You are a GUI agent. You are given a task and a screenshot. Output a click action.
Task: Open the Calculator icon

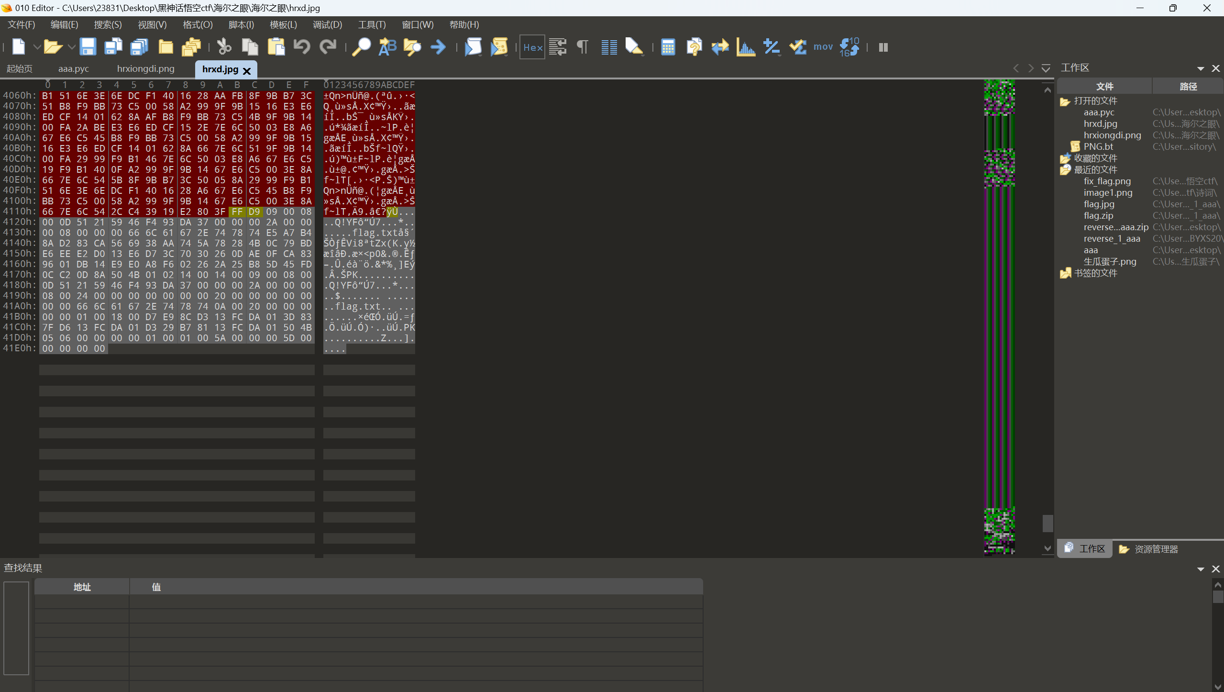point(668,47)
